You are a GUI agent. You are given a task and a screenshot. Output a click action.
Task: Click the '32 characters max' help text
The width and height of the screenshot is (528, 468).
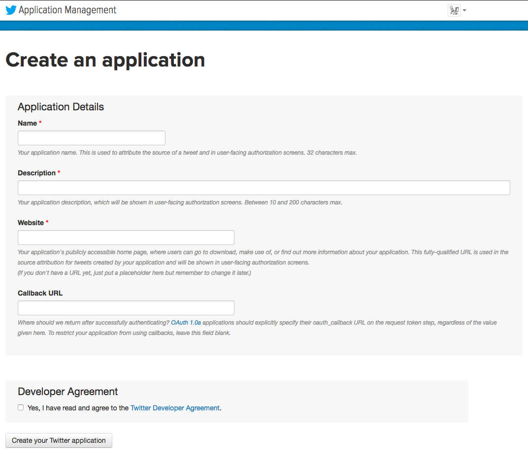point(331,153)
